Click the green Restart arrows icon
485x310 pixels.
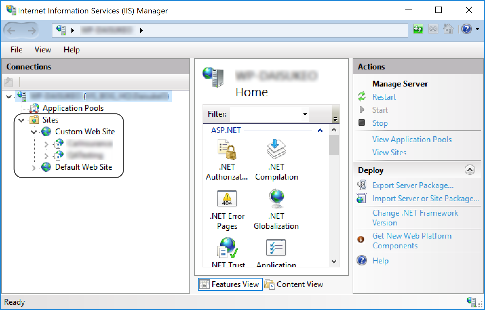click(x=362, y=96)
